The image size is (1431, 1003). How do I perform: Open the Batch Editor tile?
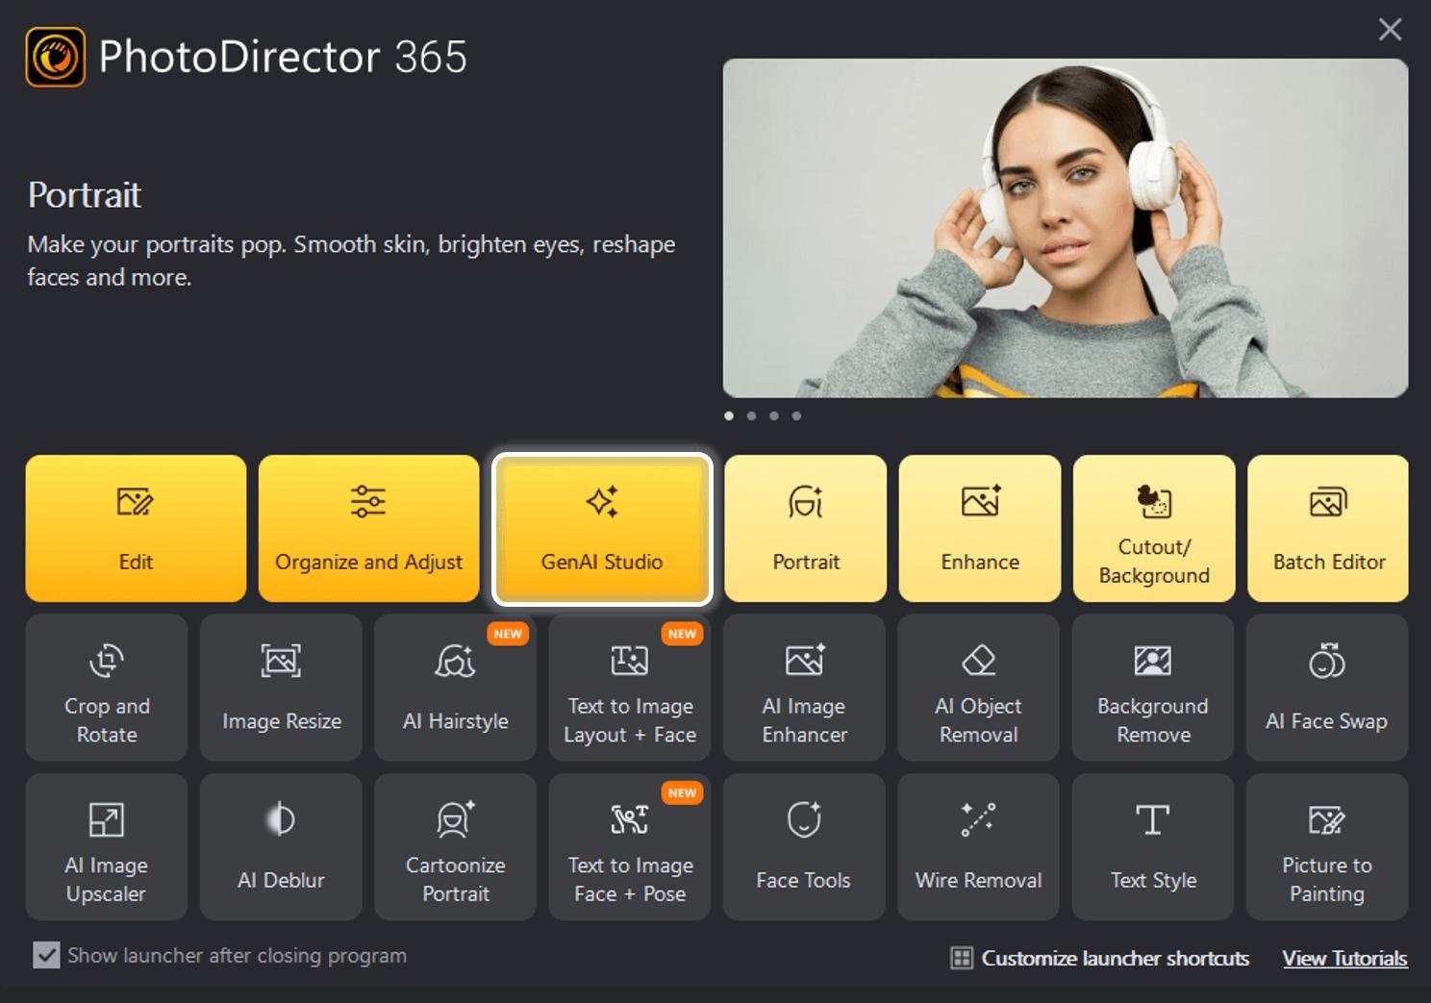pyautogui.click(x=1328, y=528)
